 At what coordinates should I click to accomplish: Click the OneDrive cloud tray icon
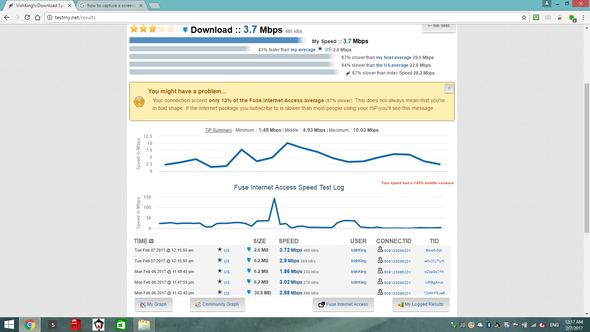[480, 325]
